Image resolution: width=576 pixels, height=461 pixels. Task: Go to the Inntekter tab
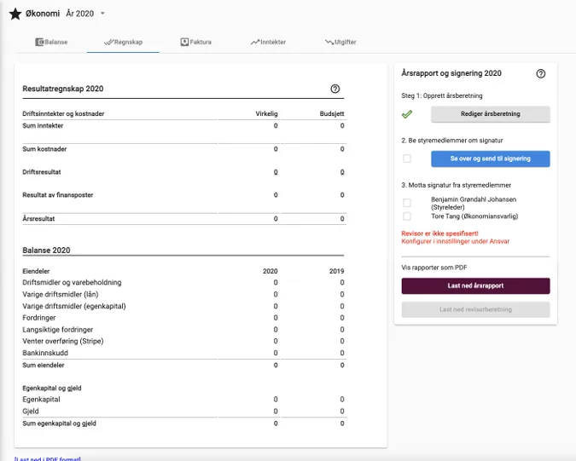[268, 42]
